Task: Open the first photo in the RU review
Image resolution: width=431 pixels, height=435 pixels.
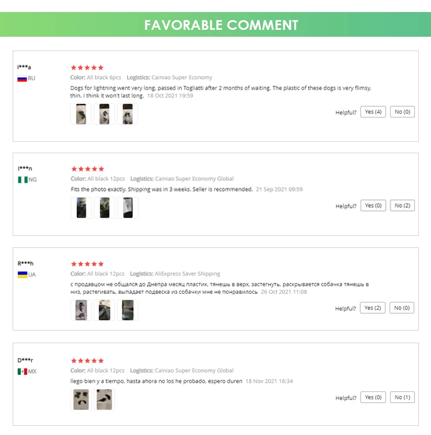Action: click(81, 114)
